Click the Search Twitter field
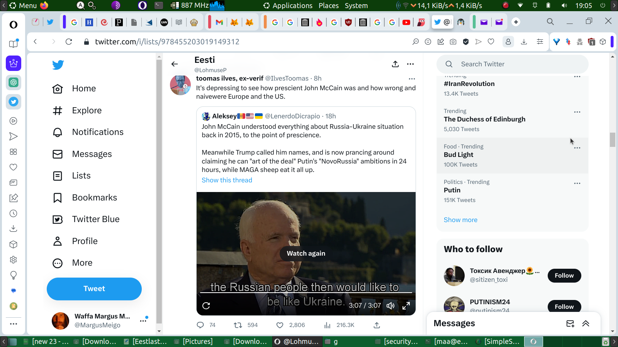This screenshot has width=618, height=347. (512, 64)
